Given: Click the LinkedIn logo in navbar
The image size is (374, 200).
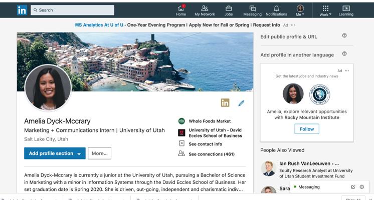Looking at the screenshot, I should pos(22,10).
